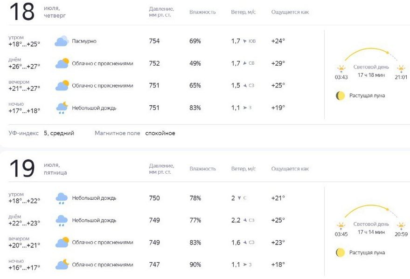Click the rain icon for July 19 morning
The height and width of the screenshot is (279, 410).
click(x=62, y=198)
